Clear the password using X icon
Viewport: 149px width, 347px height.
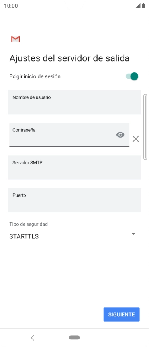point(136,139)
